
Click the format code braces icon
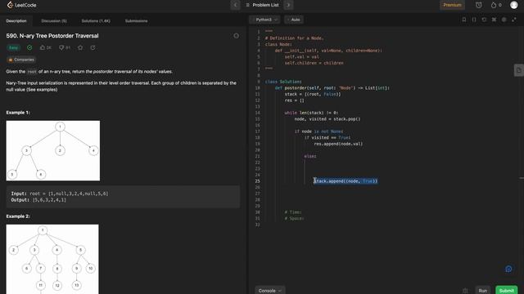click(x=474, y=20)
